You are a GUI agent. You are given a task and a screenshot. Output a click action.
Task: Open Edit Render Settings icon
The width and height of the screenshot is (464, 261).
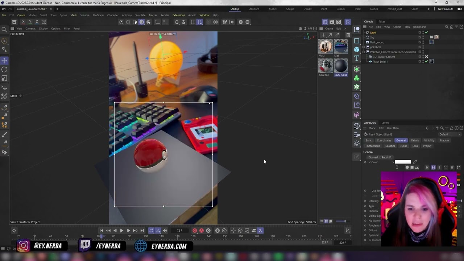coord(339,22)
